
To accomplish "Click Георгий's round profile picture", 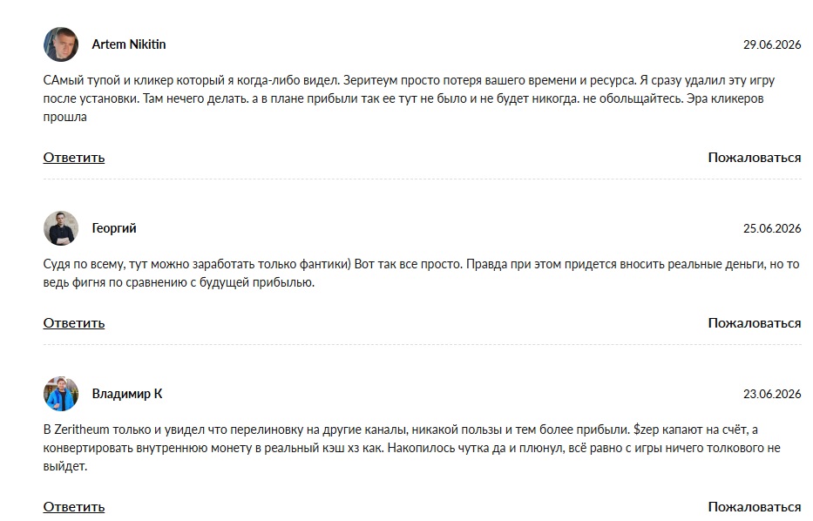I will [61, 228].
